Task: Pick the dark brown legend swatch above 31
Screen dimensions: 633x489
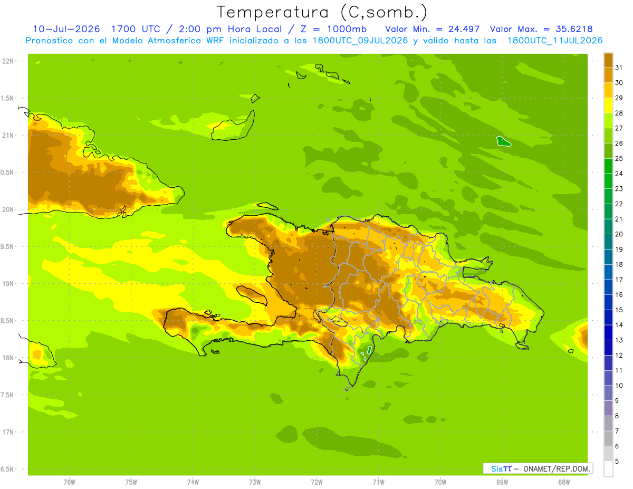Action: (608, 60)
